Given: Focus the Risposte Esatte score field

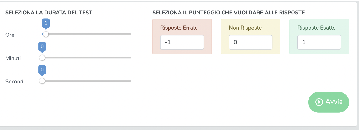Looking at the screenshot, I should pos(319,42).
